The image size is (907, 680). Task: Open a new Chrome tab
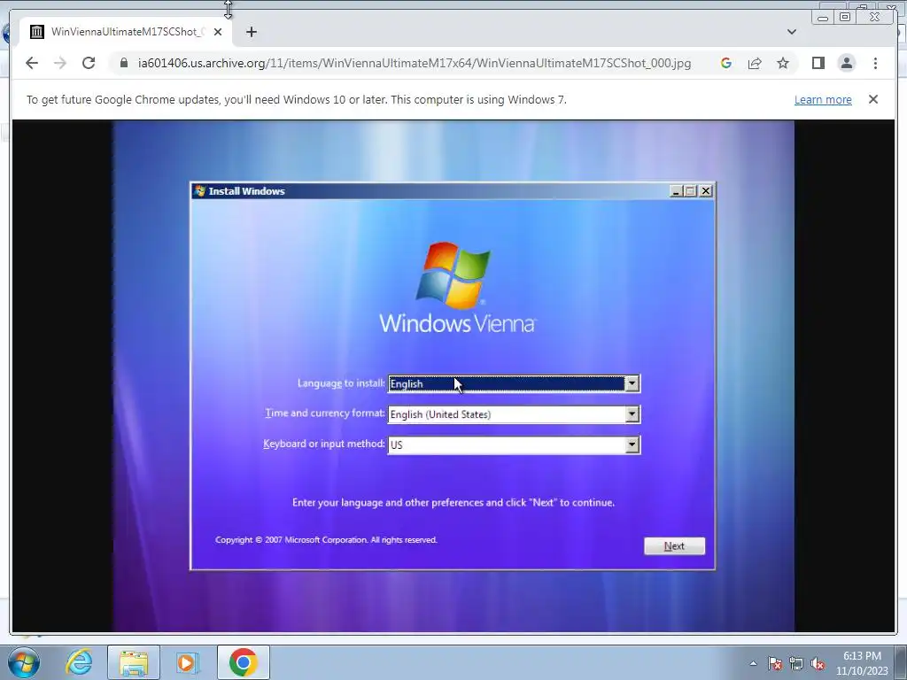(251, 32)
